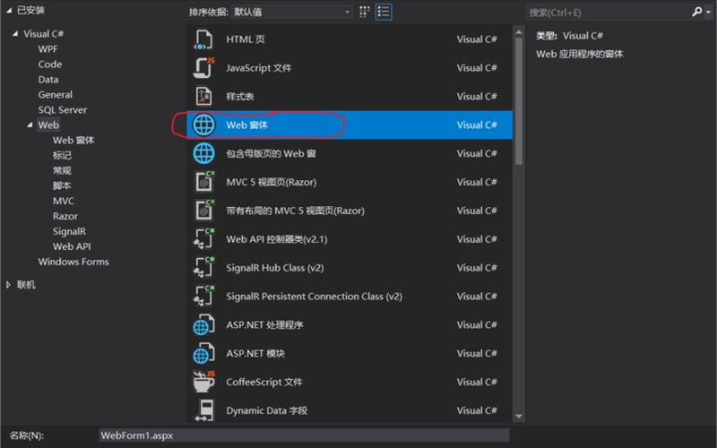Select SignalR subcategory under Web
This screenshot has height=448, width=717.
coord(69,231)
